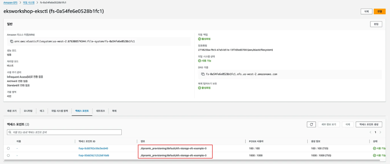Go to next page arrow in pagination
390x164 pixels.
[380, 132]
